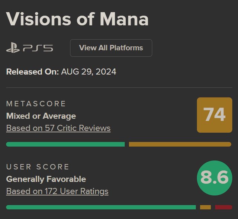Click the USER SCORE heading label
Image resolution: width=238 pixels, height=219 pixels.
pos(38,167)
